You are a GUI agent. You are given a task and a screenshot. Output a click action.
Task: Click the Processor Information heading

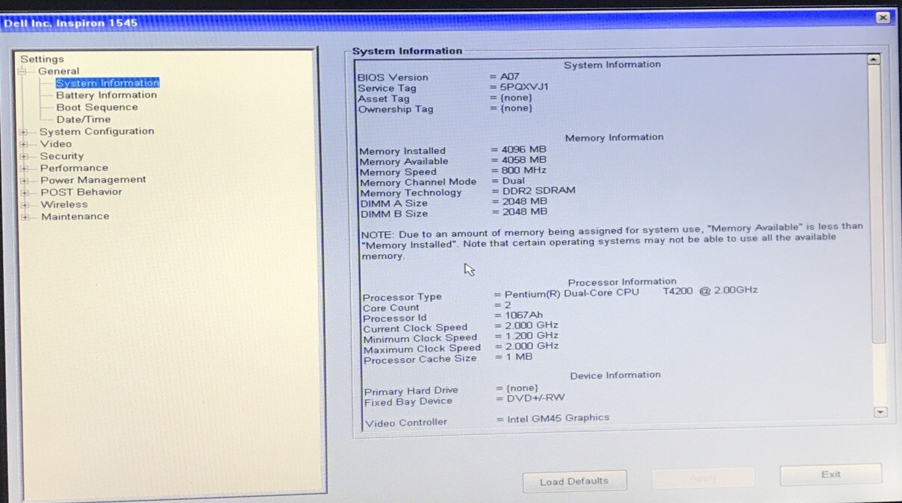point(622,282)
